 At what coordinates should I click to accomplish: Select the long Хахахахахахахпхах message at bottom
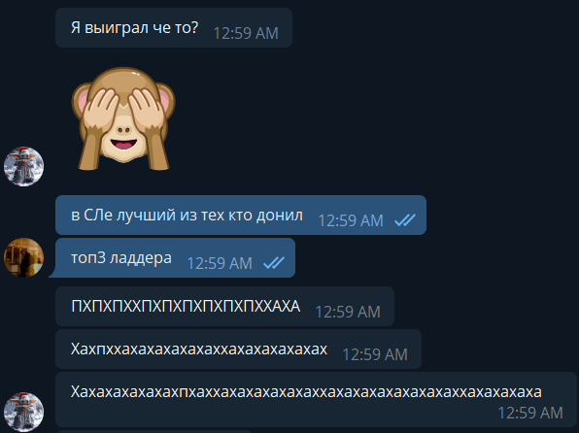point(316,399)
